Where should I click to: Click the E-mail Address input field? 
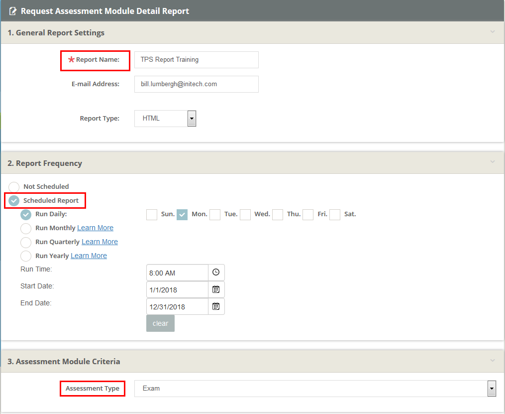click(x=196, y=84)
